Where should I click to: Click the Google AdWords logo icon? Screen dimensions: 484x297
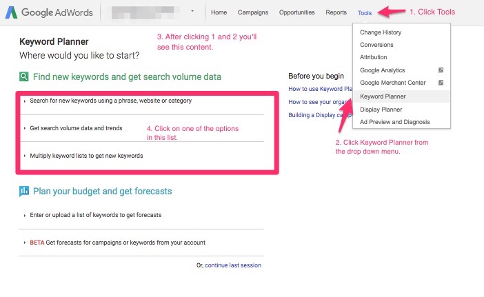tap(11, 12)
